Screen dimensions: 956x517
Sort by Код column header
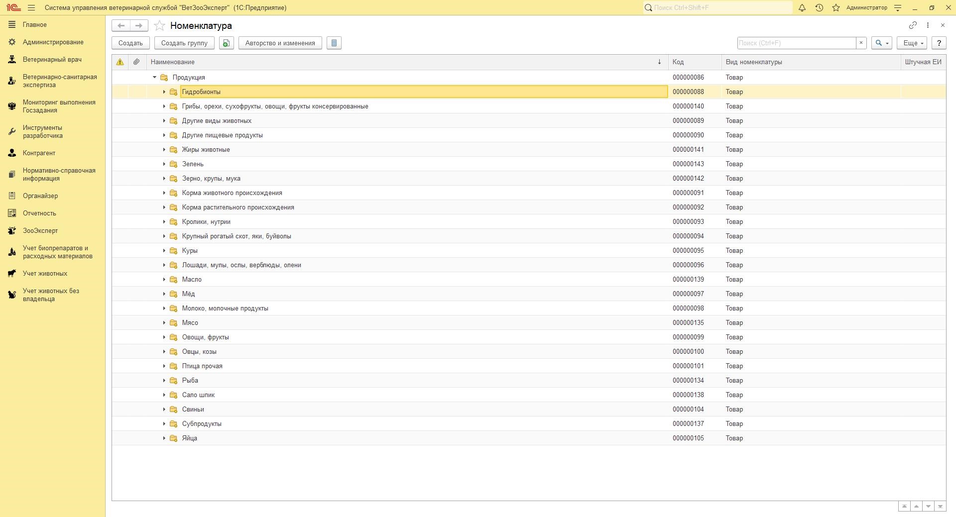click(695, 62)
